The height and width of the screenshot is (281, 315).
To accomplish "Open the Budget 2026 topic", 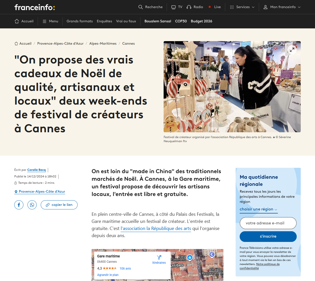I will (202, 21).
